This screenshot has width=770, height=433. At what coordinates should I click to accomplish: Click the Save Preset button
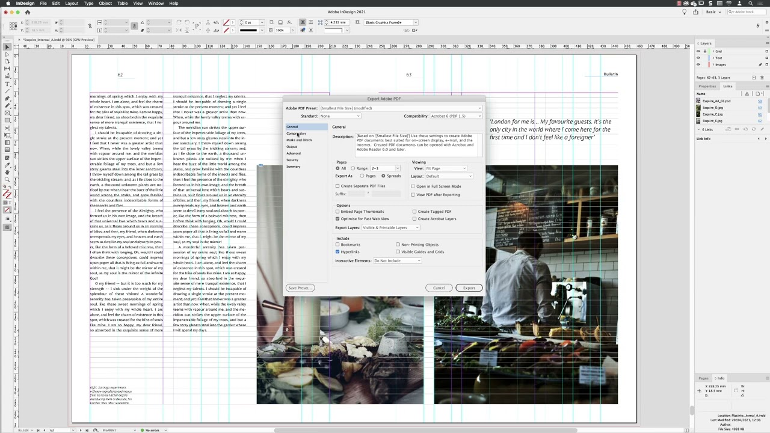300,288
